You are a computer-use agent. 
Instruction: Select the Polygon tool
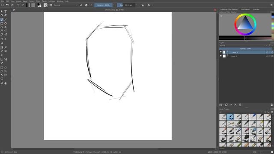[x=2, y=27]
